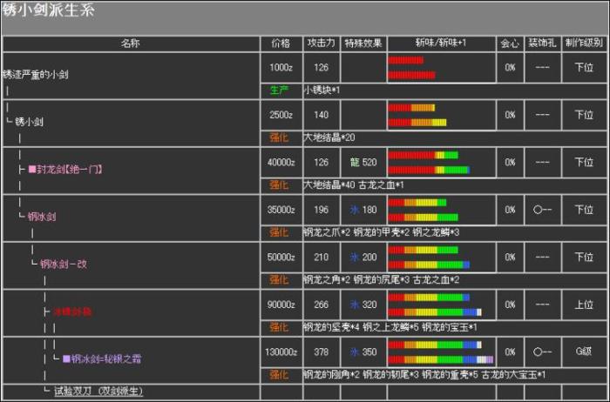Click 下位 in the 50000z row
The image size is (610, 402).
pyautogui.click(x=584, y=258)
